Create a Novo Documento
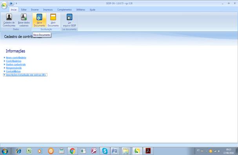Viewport: 238px width, 155px height. pyautogui.click(x=39, y=20)
